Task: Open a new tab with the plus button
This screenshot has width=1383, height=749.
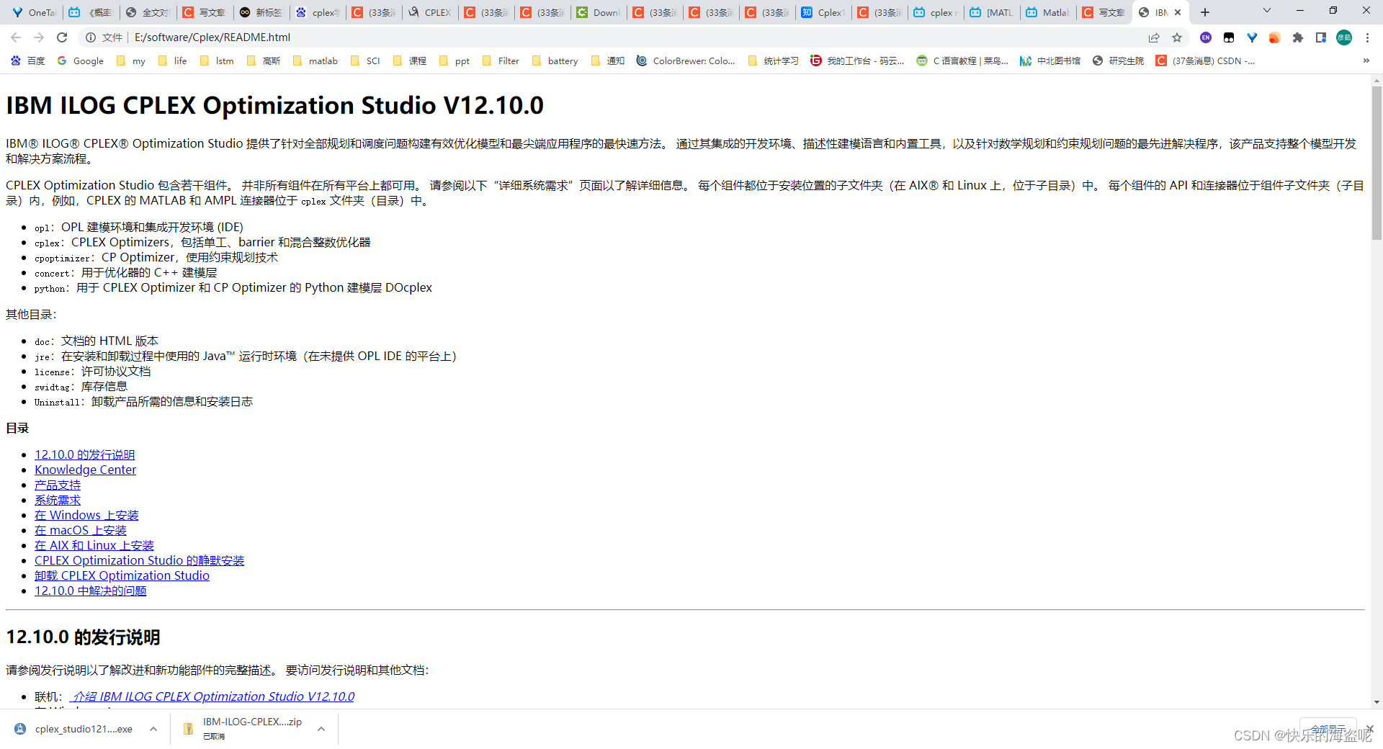Action: (x=1205, y=12)
